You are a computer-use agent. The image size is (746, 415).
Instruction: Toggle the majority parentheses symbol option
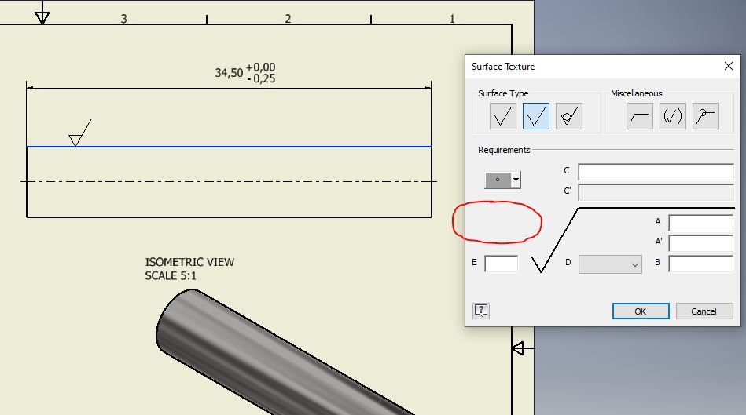click(x=672, y=116)
